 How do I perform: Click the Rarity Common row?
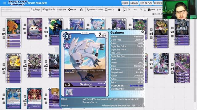click(x=127, y=76)
